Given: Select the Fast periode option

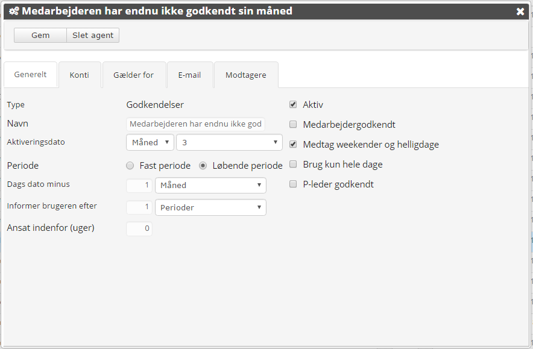Looking at the screenshot, I should tap(130, 165).
